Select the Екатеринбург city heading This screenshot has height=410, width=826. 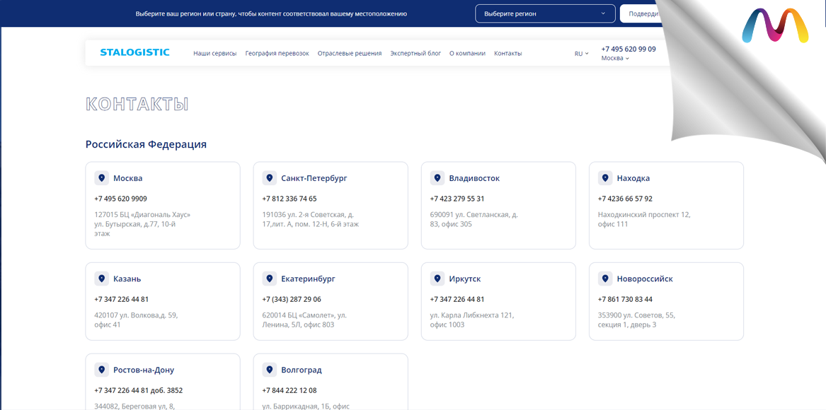308,279
